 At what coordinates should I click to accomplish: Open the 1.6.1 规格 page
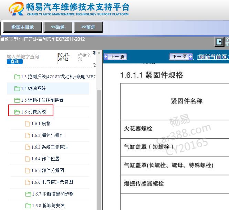[x=41, y=123]
